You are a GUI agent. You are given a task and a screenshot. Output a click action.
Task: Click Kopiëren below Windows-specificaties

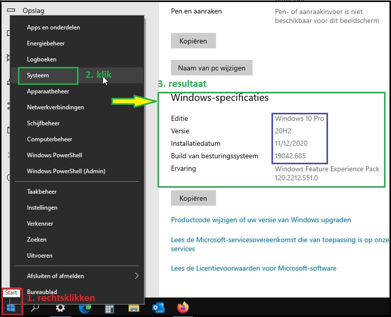193,198
